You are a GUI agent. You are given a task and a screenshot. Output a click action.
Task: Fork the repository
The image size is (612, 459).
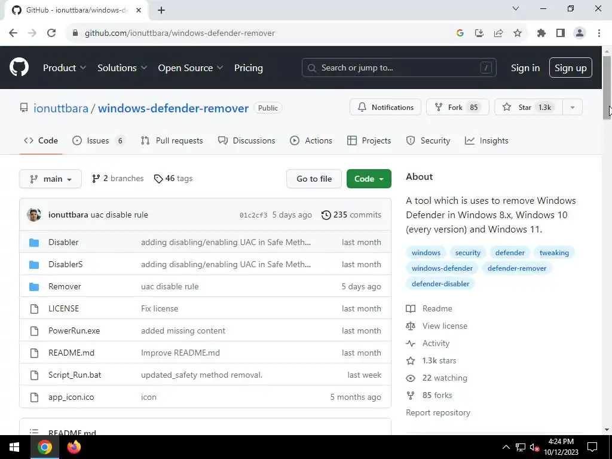click(457, 108)
